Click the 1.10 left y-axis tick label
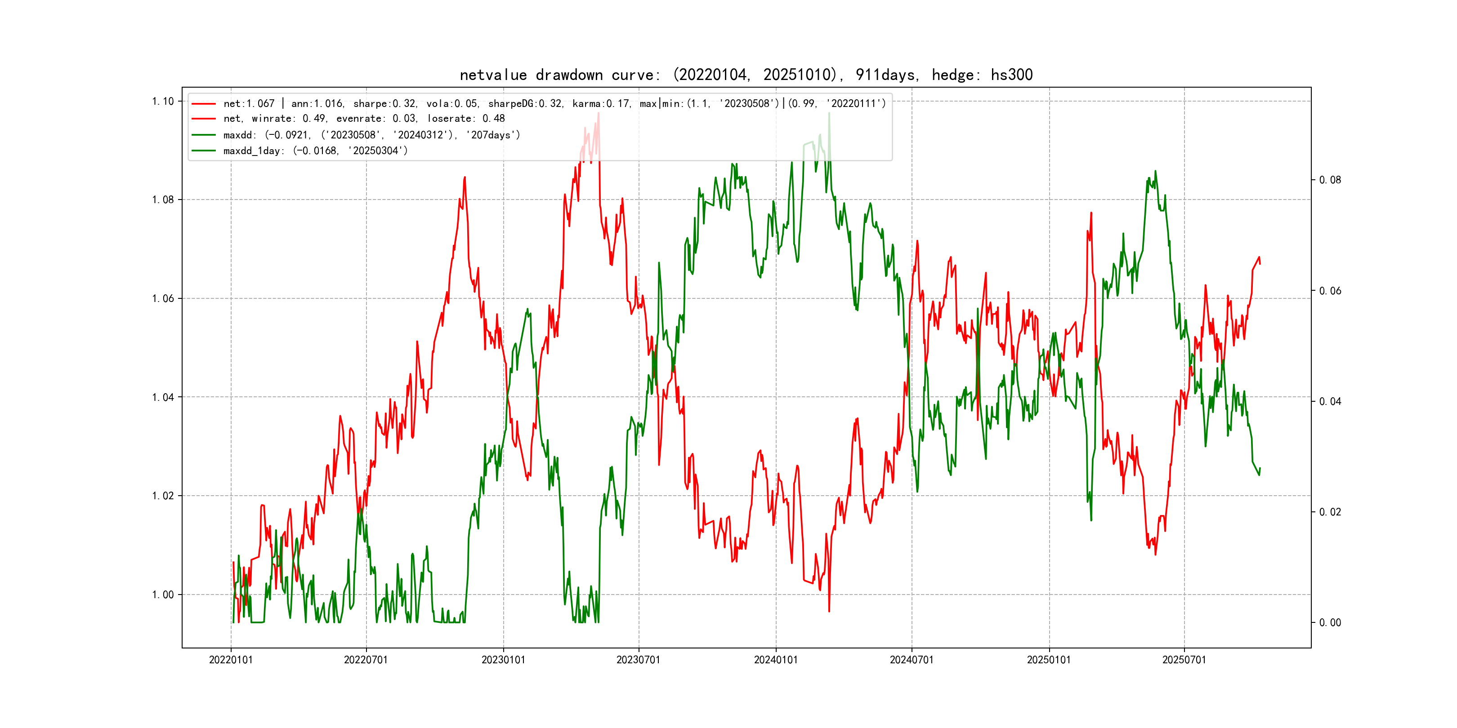This screenshot has height=728, width=1457. pos(163,102)
